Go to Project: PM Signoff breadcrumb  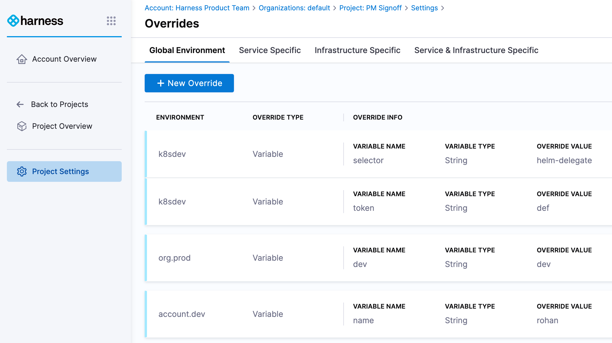(370, 8)
